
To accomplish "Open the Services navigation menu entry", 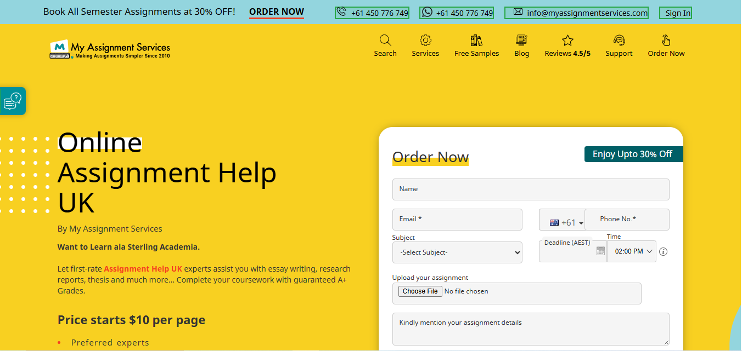I will click(x=425, y=53).
